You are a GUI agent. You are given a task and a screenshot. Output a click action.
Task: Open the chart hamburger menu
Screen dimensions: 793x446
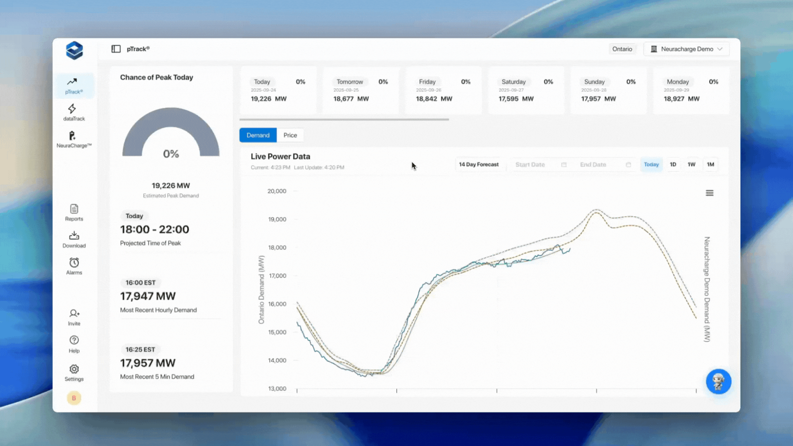pos(710,193)
